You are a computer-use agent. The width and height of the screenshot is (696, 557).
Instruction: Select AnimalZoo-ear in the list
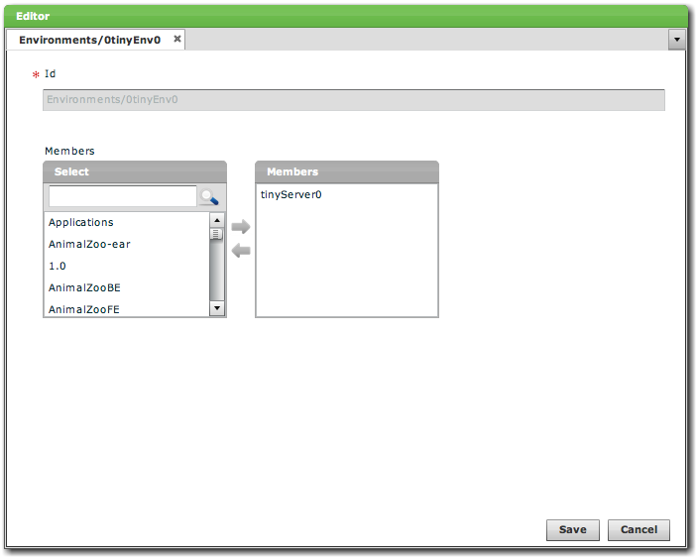tap(89, 245)
